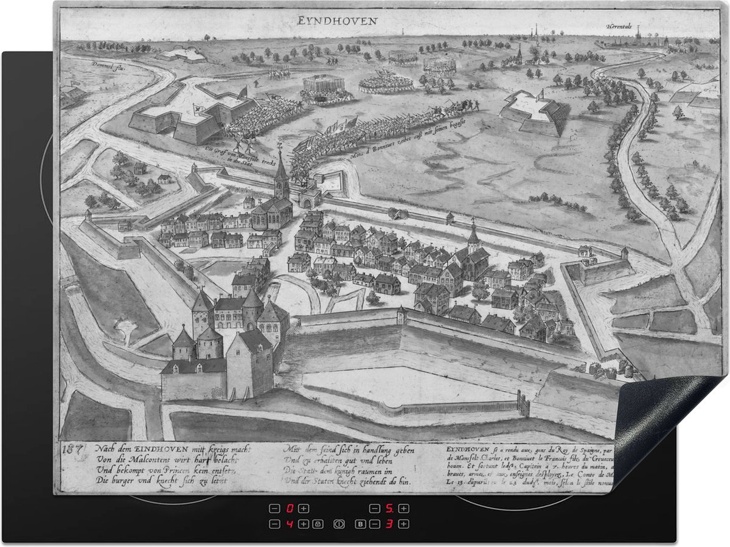The image size is (730, 547).
Task: Select the red 5 heat level display
Action: (x=389, y=509)
